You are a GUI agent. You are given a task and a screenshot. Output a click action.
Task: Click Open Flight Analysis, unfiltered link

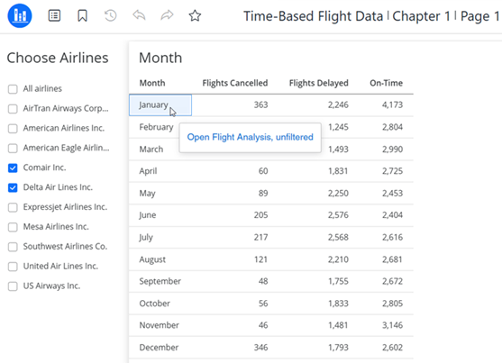click(x=250, y=137)
